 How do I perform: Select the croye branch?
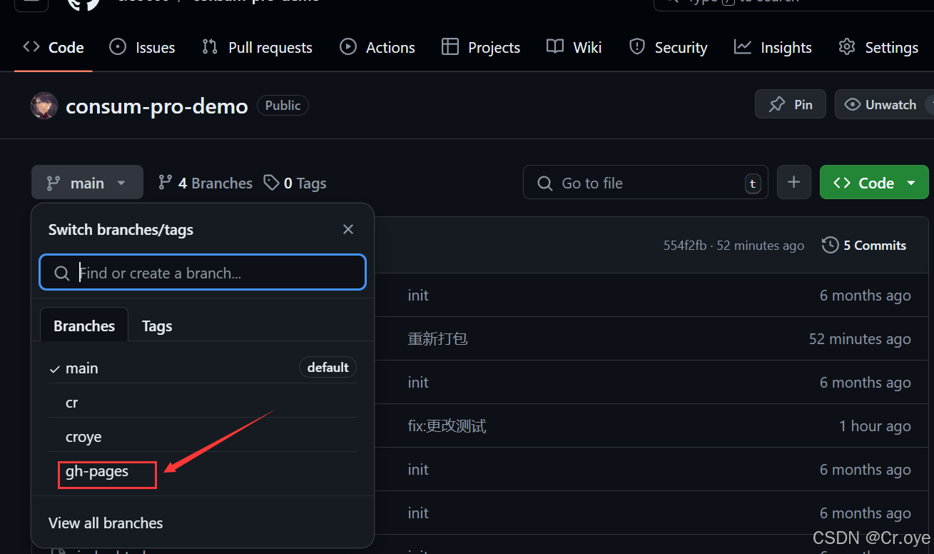203,436
